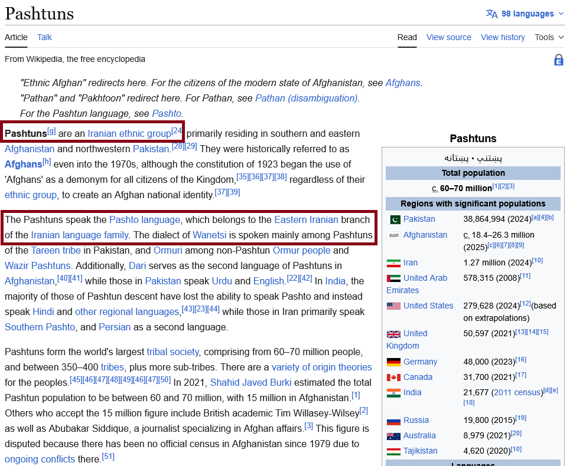Open the Eastern Iranian link
The width and height of the screenshot is (573, 466).
coord(306,219)
